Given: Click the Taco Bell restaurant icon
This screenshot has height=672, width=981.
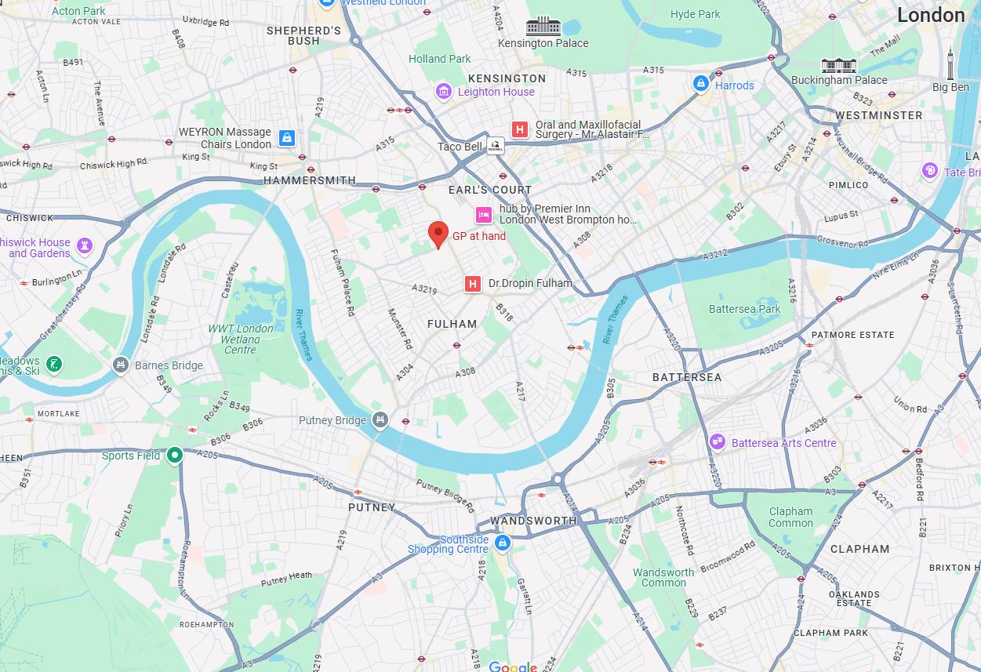Looking at the screenshot, I should 496,146.
